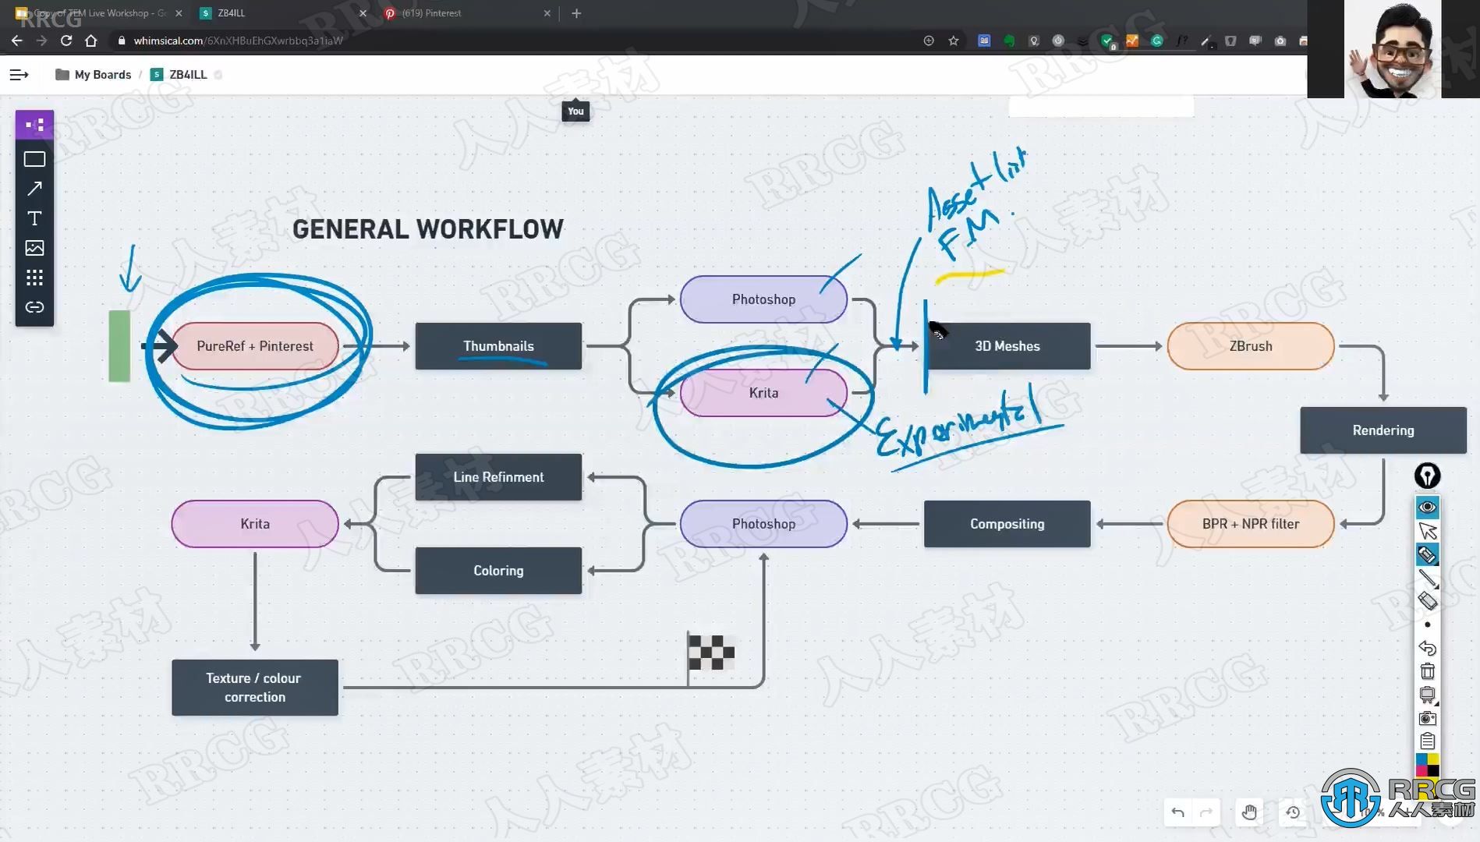
Task: Click the ZB4ILL board title
Action: tap(188, 75)
